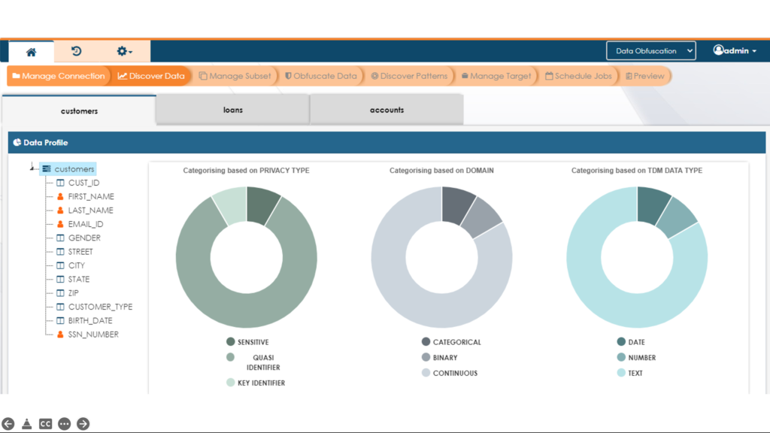This screenshot has width=770, height=433.
Task: Open the Data Obfuscation dropdown
Action: (x=650, y=51)
